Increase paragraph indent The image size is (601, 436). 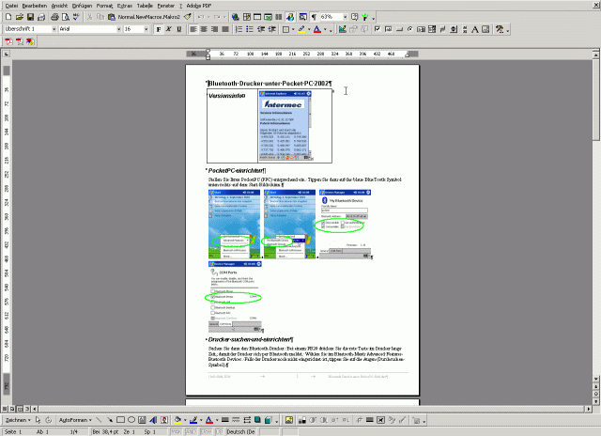(271, 29)
